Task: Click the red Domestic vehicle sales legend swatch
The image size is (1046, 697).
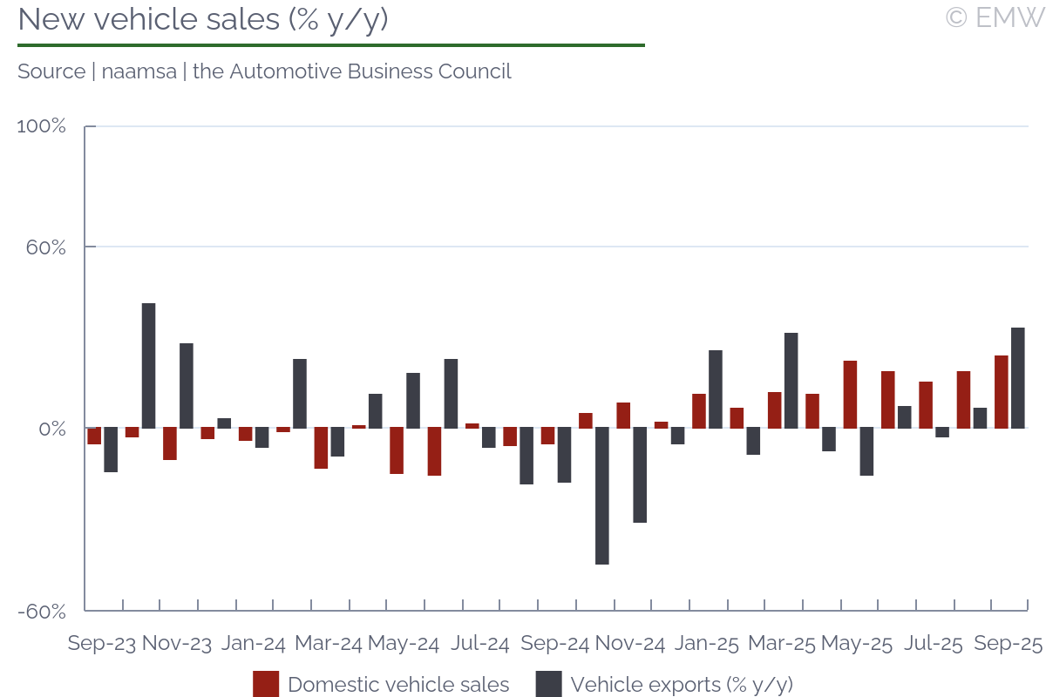Action: click(266, 684)
